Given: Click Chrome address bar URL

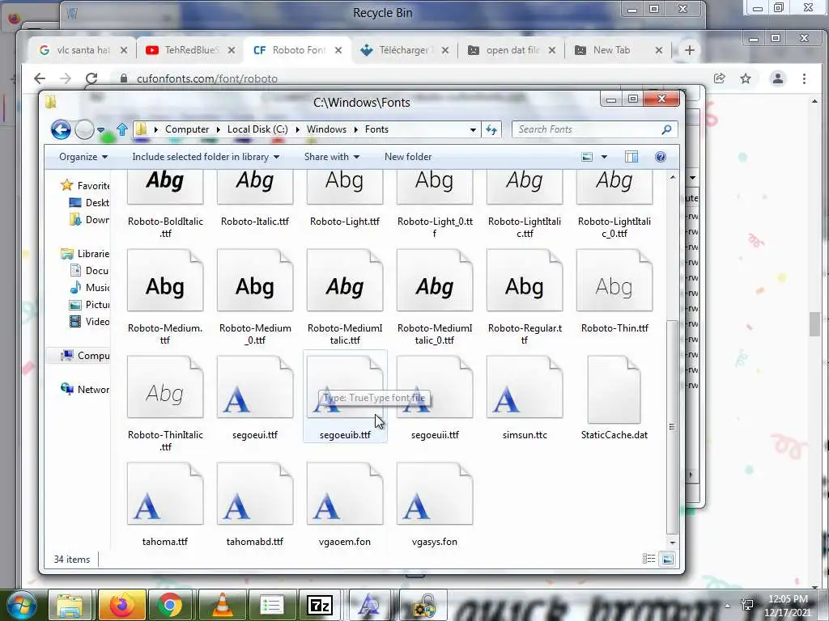Looking at the screenshot, I should [206, 78].
